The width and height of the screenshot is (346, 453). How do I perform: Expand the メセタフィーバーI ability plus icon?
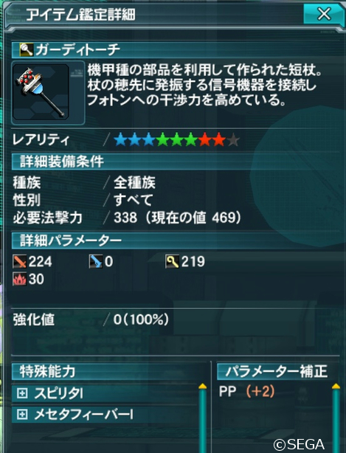pyautogui.click(x=22, y=415)
